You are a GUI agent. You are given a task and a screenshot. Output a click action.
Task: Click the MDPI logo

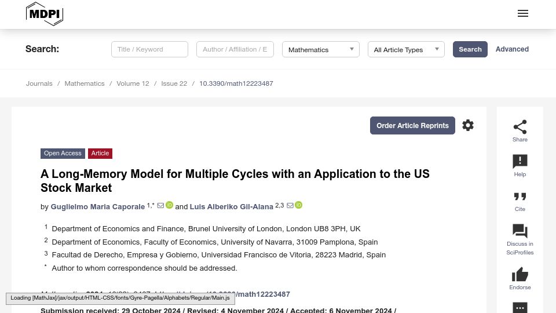click(x=45, y=14)
